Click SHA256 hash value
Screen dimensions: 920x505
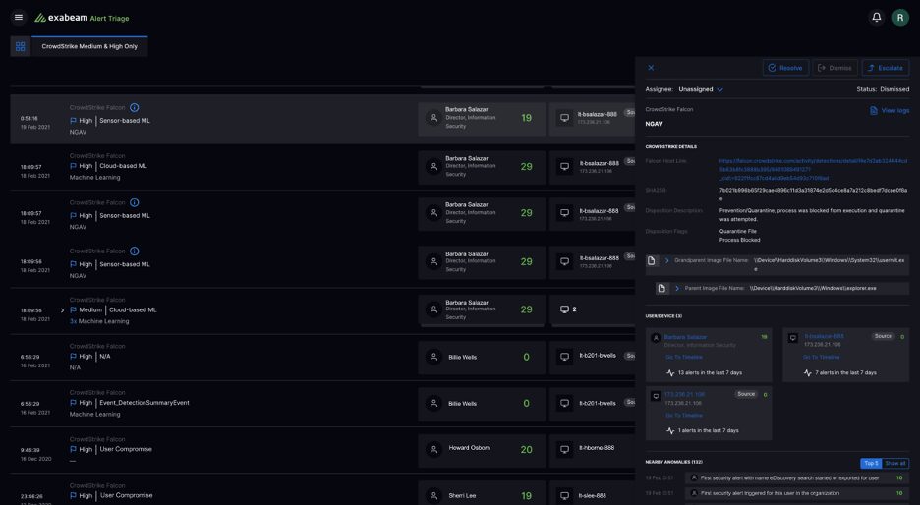tap(813, 195)
